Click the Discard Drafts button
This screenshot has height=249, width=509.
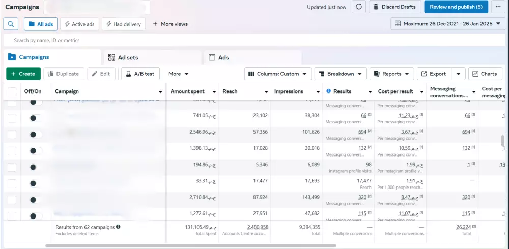(394, 7)
